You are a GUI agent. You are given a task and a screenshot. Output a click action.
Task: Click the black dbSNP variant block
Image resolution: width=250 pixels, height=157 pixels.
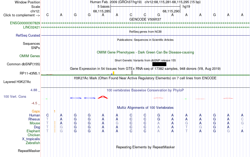pyautogui.click(x=159, y=64)
